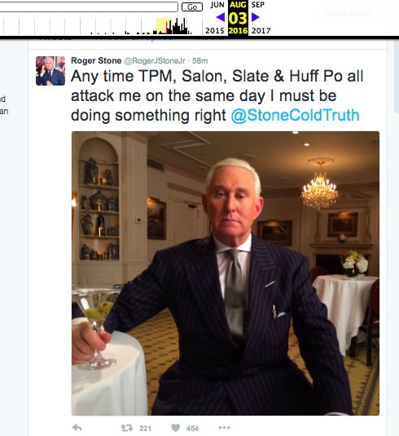Click the reply arrow icon under the tweet
399x436 pixels.
pyautogui.click(x=77, y=428)
